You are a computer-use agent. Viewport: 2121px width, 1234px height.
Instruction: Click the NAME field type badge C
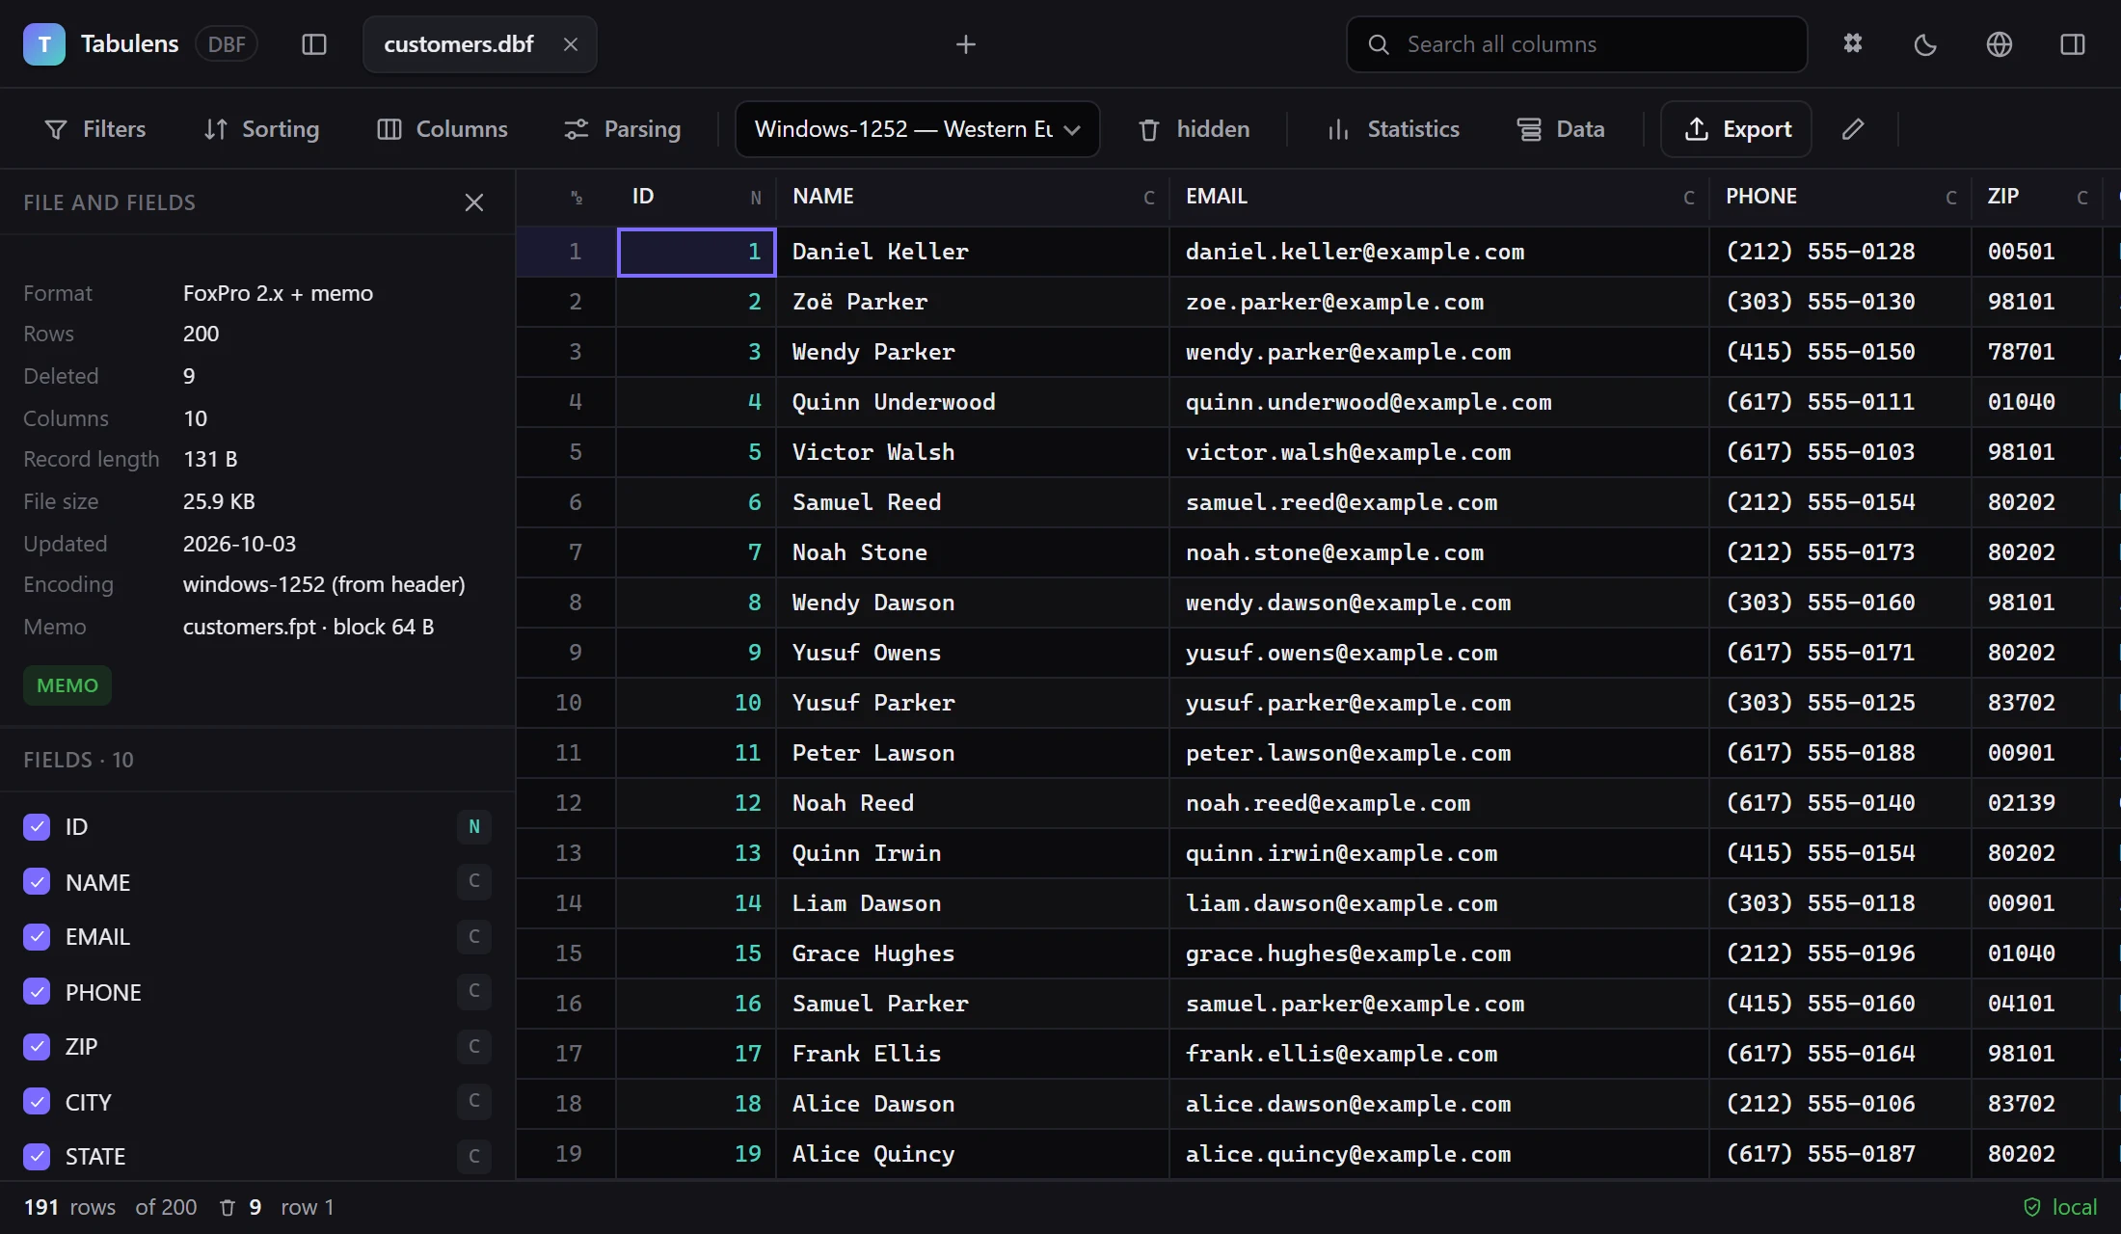(x=474, y=881)
